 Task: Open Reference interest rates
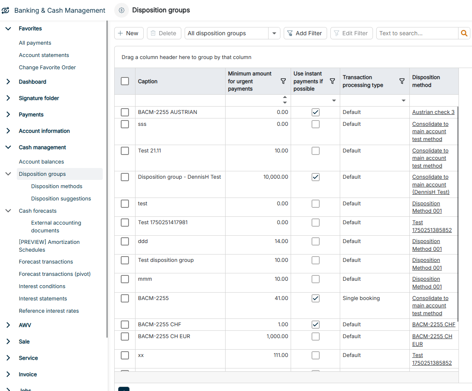[49, 311]
